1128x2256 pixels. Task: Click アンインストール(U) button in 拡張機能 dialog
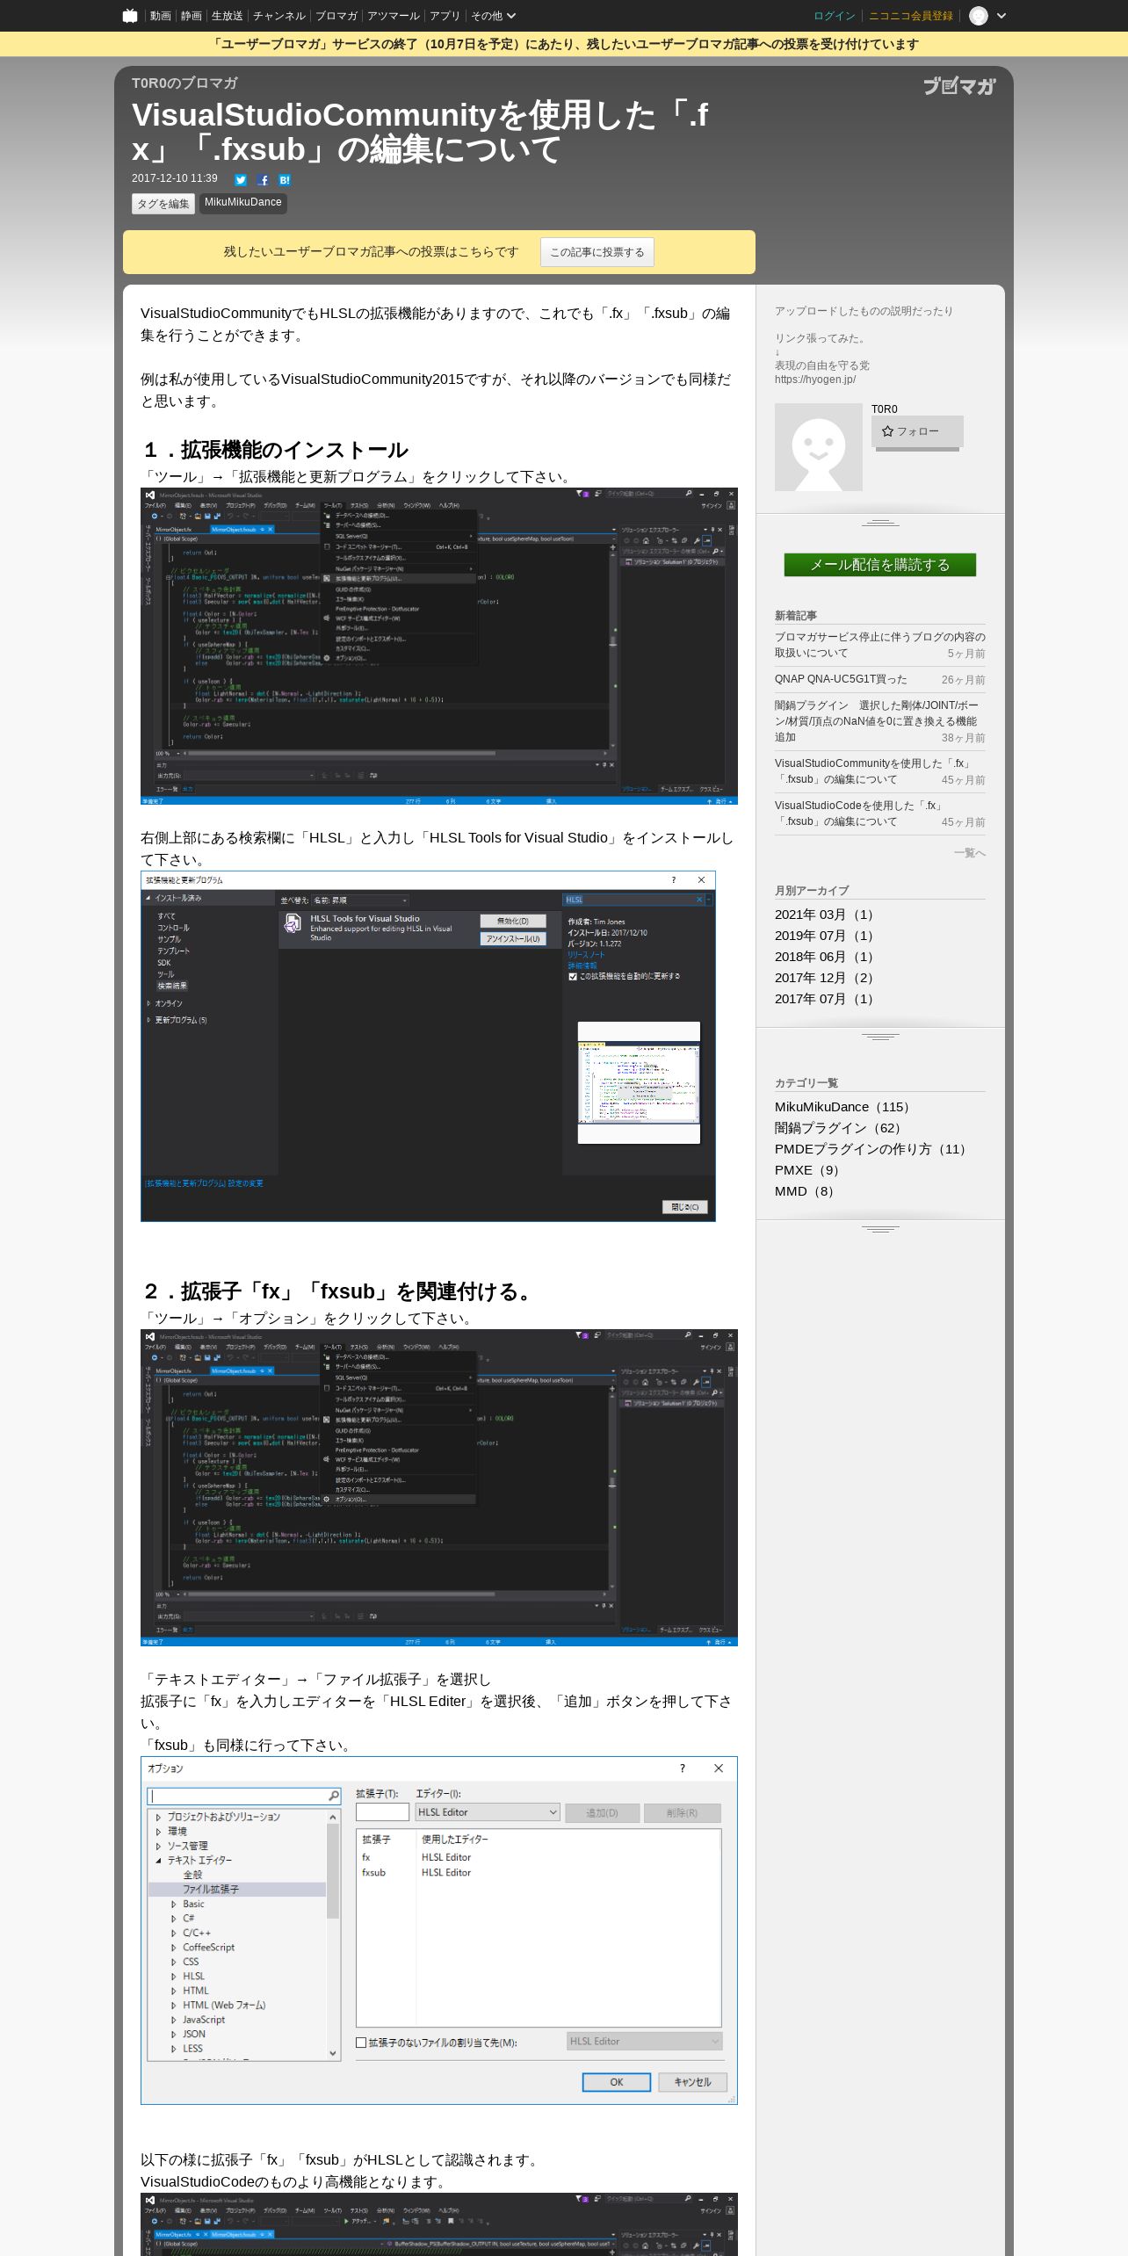(x=513, y=939)
